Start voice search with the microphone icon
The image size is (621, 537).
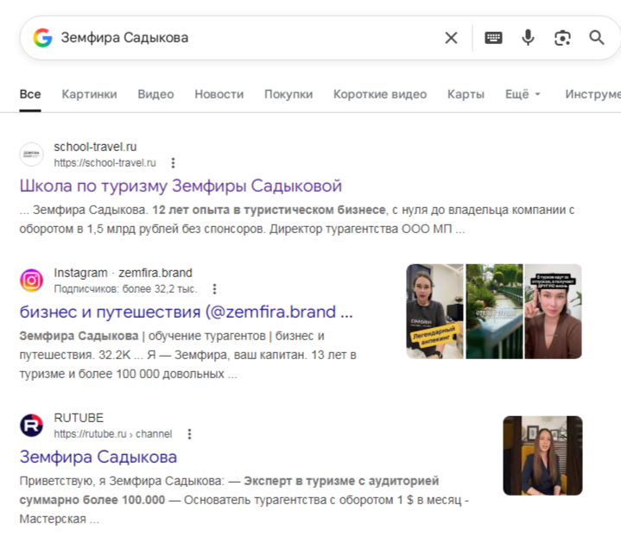pos(528,38)
